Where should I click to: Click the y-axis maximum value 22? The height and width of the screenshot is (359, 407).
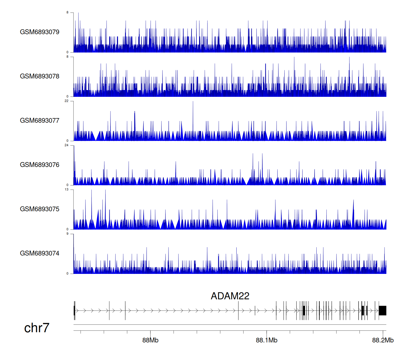click(66, 101)
